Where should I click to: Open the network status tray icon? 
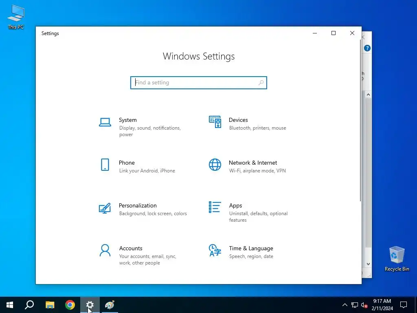click(355, 305)
